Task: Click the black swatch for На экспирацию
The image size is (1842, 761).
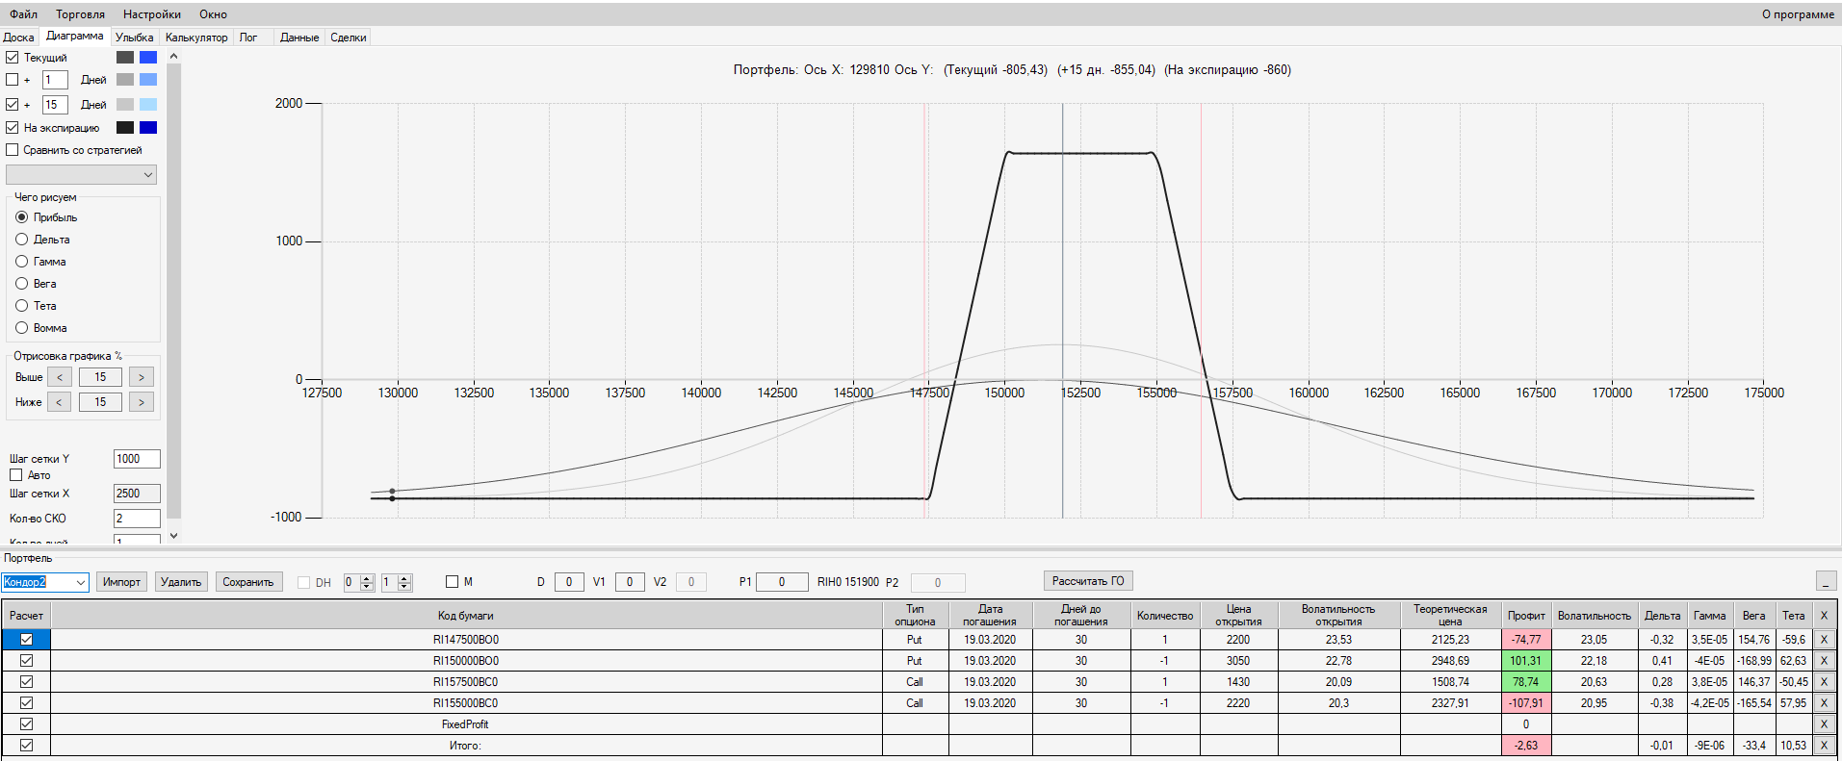Action: tap(125, 128)
